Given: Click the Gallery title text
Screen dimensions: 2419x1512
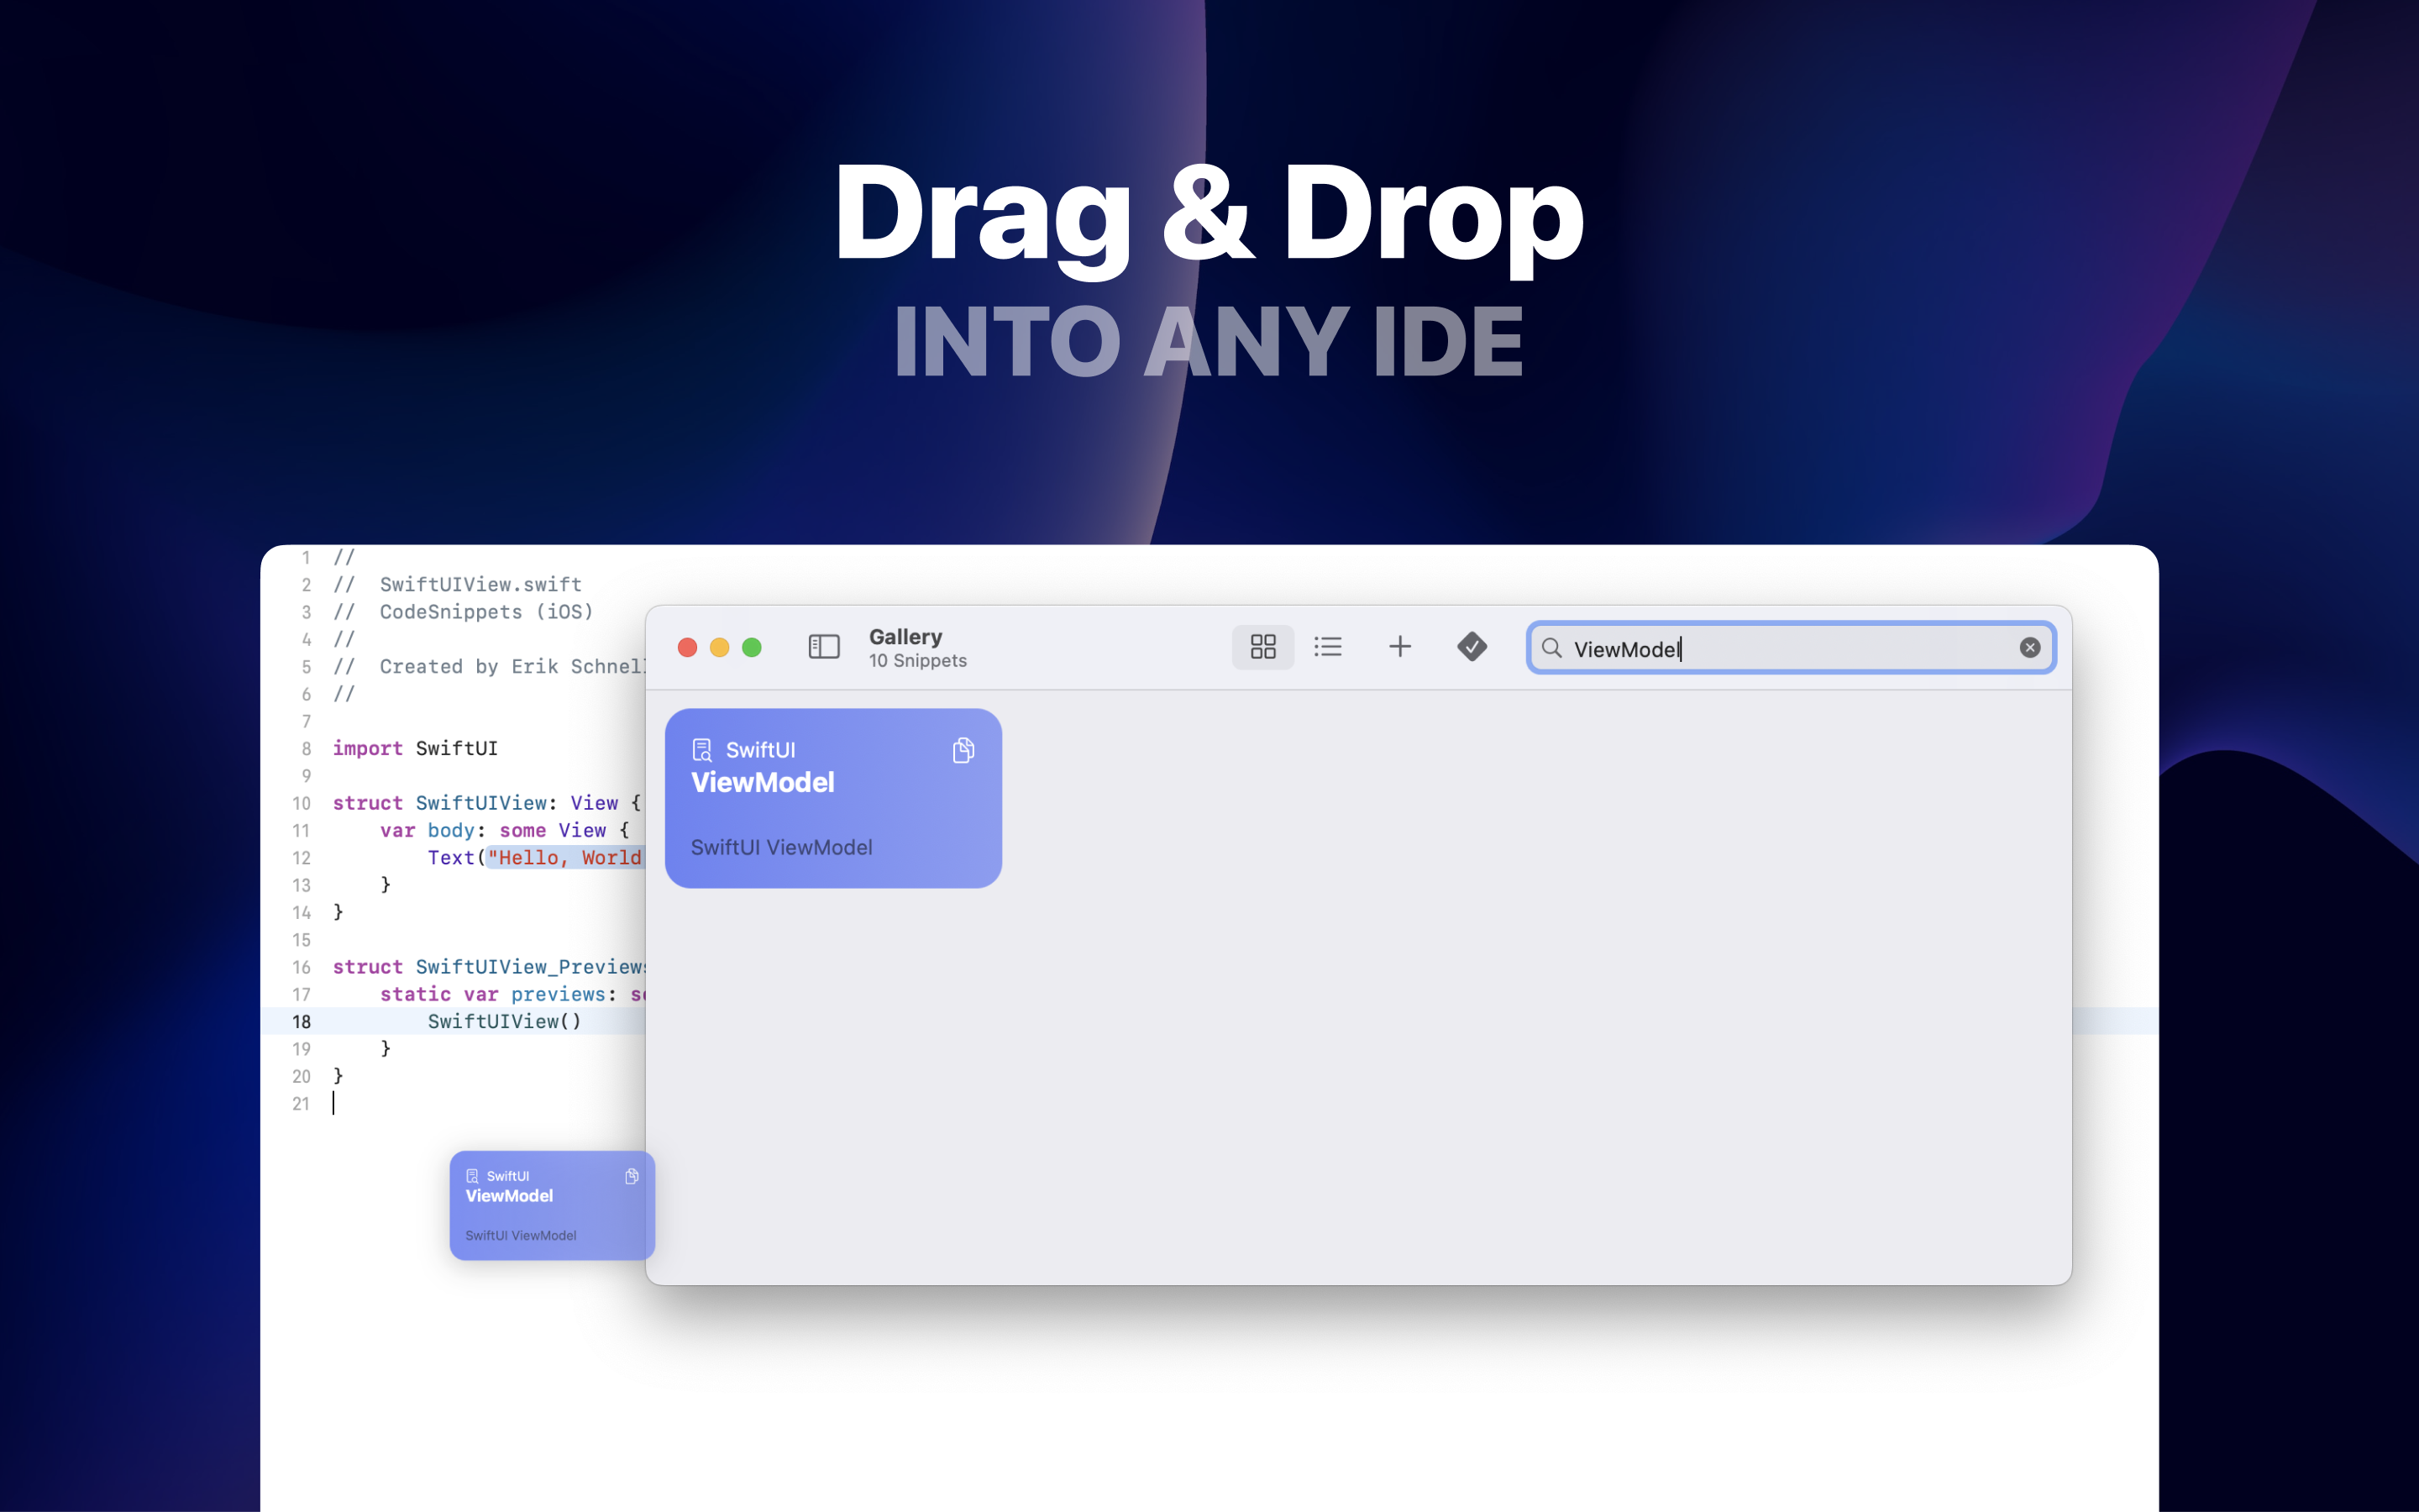Looking at the screenshot, I should click(x=905, y=637).
